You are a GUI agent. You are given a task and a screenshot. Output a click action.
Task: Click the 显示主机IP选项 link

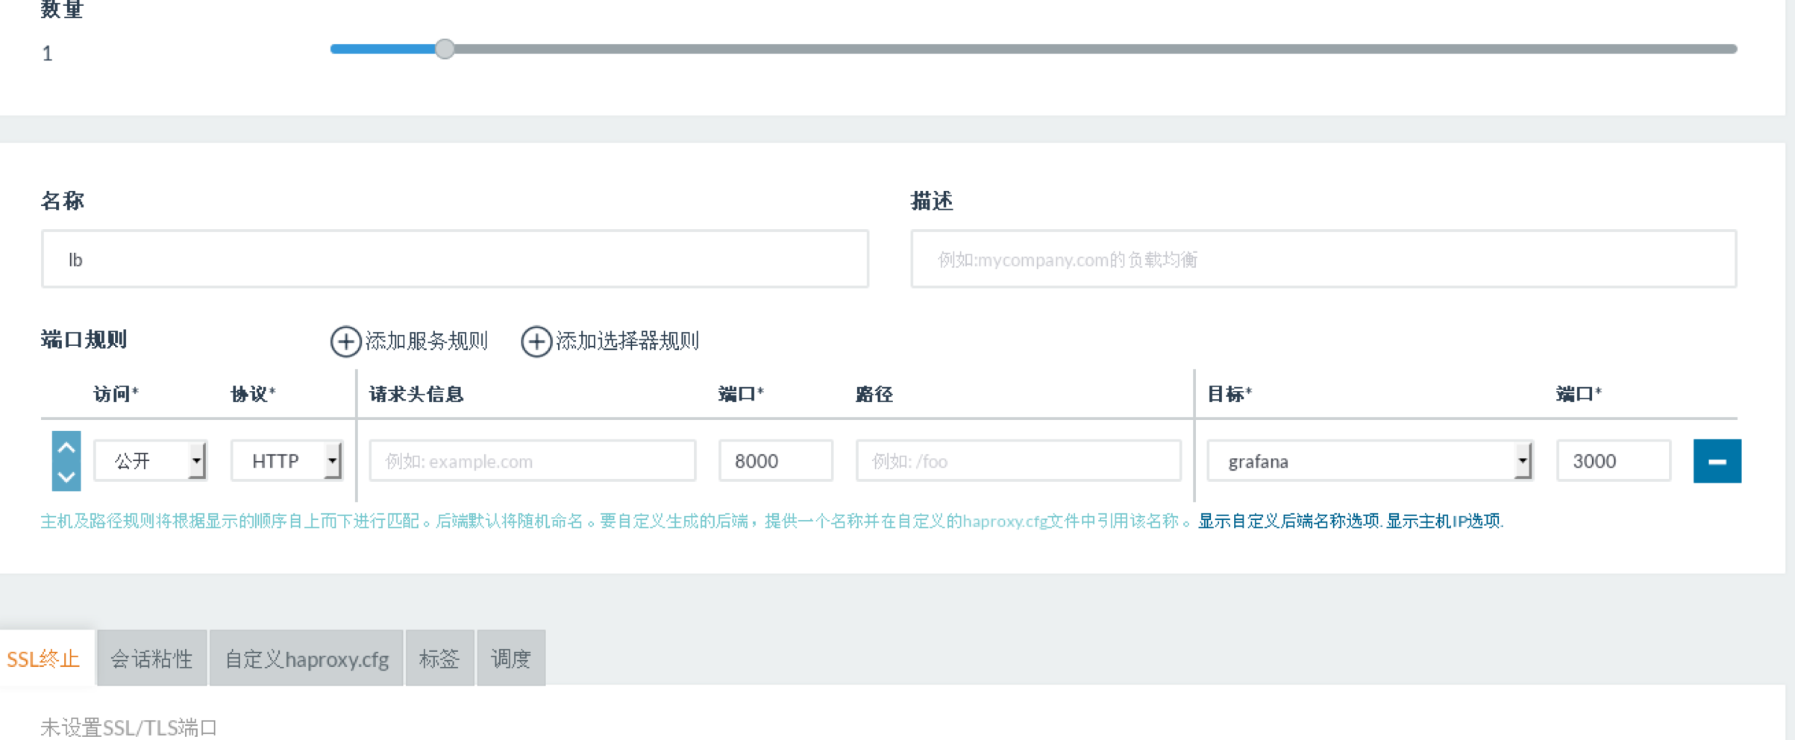1443,521
